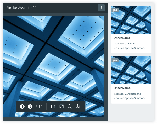Go to next page with down arrow
This screenshot has width=157, height=124.
(30, 106)
